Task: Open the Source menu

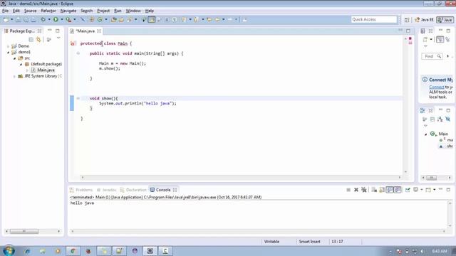Action: coord(30,11)
